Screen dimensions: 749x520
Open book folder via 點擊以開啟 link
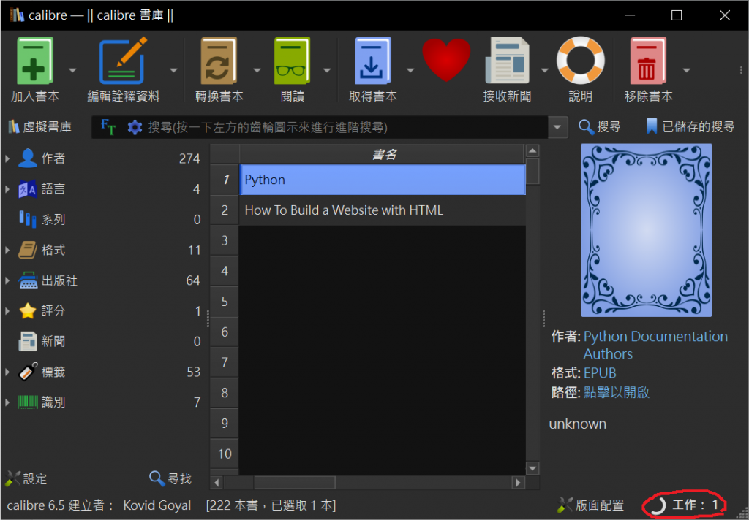(x=616, y=392)
